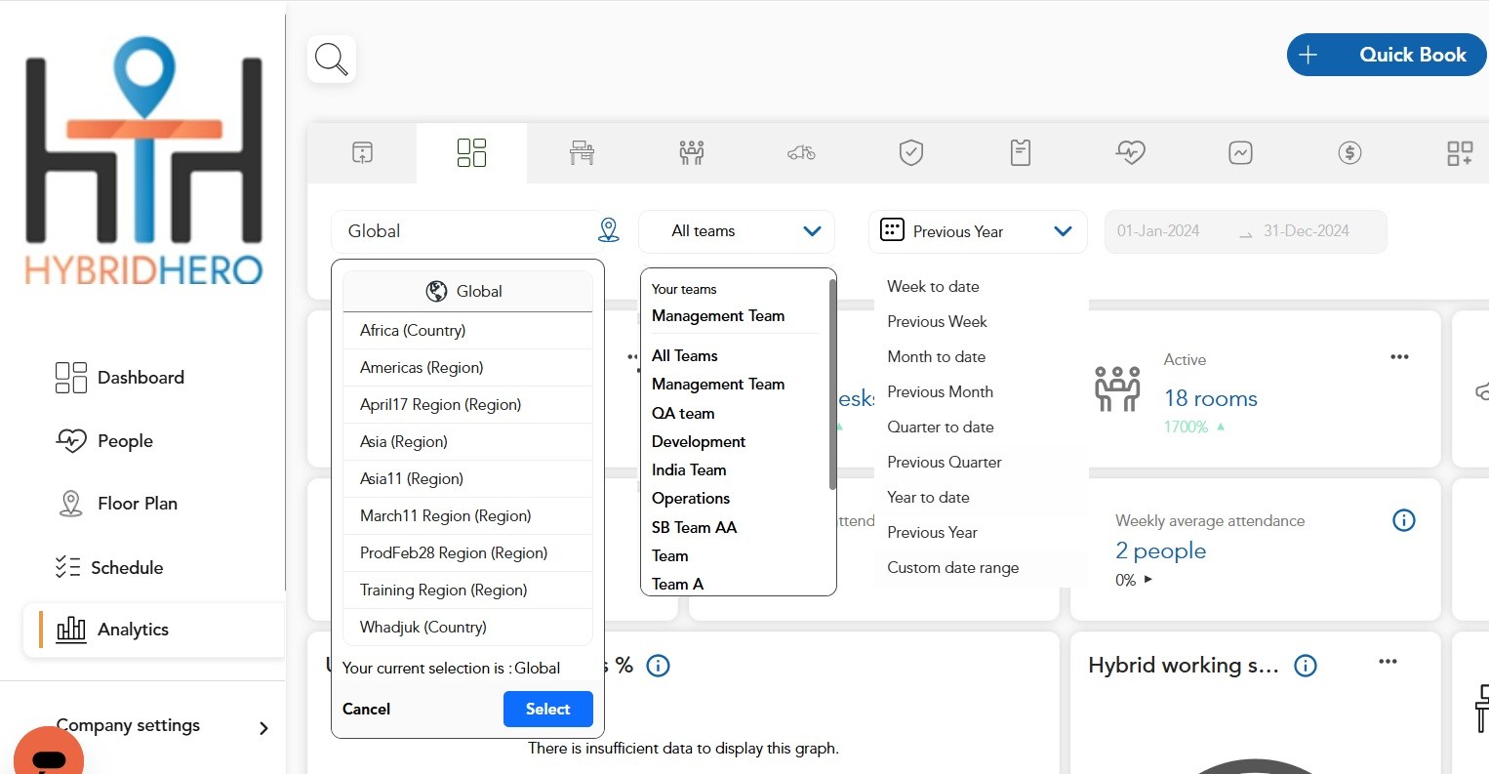
Task: Choose Management Team under Your teams
Action: 718,315
